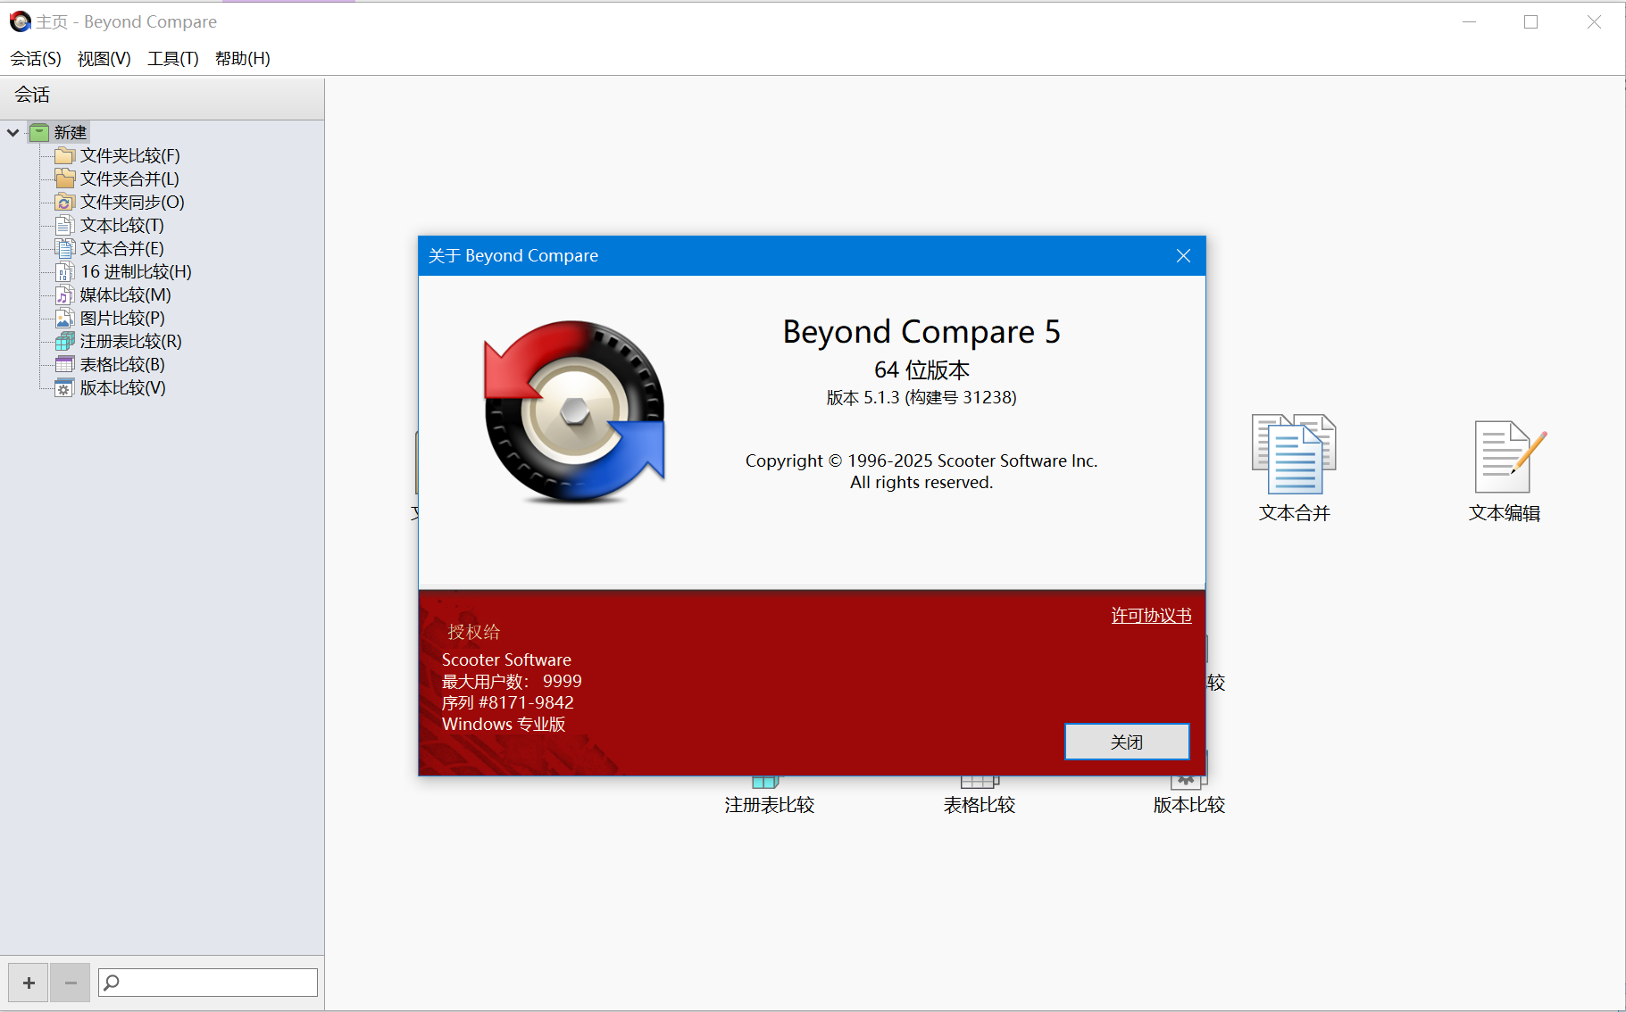The width and height of the screenshot is (1626, 1012).
Task: Select 注册表比较(R) in session tree
Action: click(130, 342)
